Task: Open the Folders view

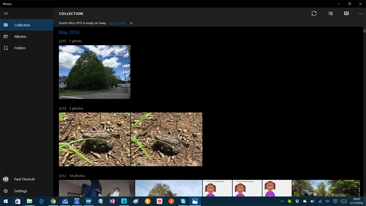Action: [x=20, y=48]
